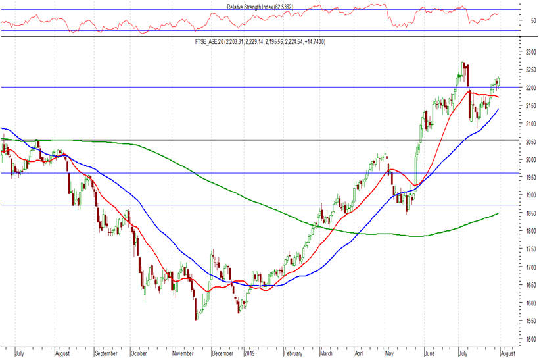539x358 pixels.
Task: Click the March time axis label
Action: (x=326, y=353)
